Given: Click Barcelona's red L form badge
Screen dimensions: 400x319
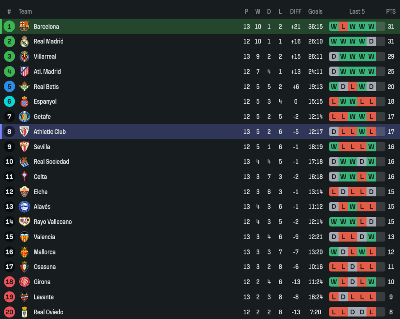Looking at the screenshot, I should click(343, 27).
